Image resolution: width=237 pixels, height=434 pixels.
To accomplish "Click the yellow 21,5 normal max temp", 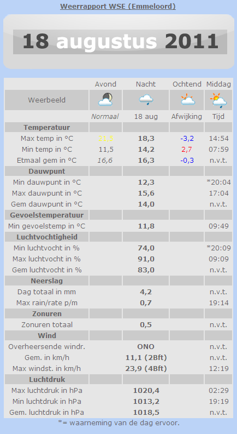I will [105, 139].
